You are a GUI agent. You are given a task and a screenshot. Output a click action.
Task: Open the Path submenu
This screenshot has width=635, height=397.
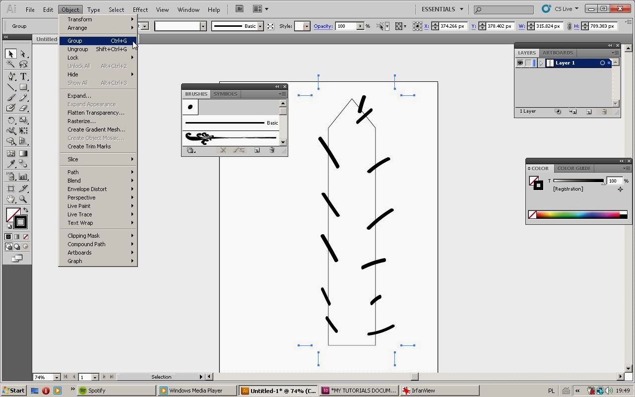97,172
